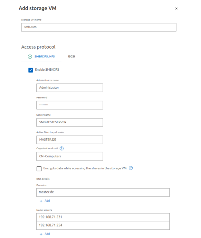This screenshot has height=238, width=201.
Task: Open help icon beside encryption option
Action: [131, 168]
